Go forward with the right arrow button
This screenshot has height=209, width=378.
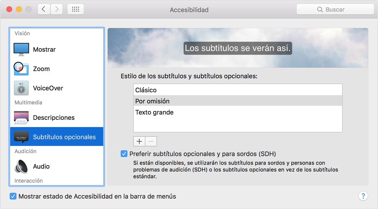pos(56,9)
